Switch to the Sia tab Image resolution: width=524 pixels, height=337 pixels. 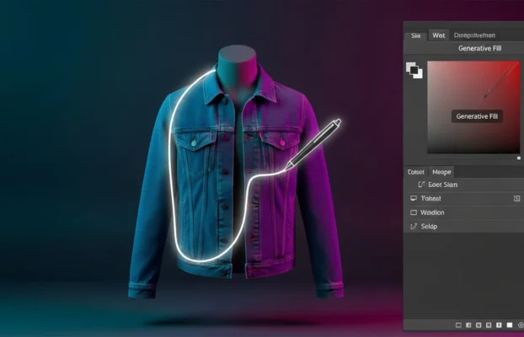(415, 35)
